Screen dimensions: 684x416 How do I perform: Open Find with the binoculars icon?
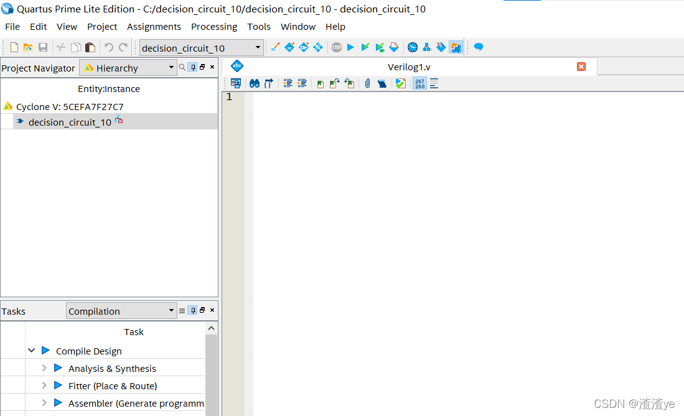tap(255, 83)
